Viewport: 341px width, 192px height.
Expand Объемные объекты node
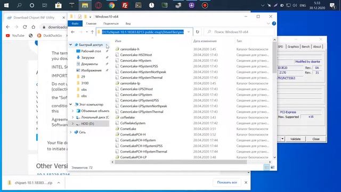[72, 111]
